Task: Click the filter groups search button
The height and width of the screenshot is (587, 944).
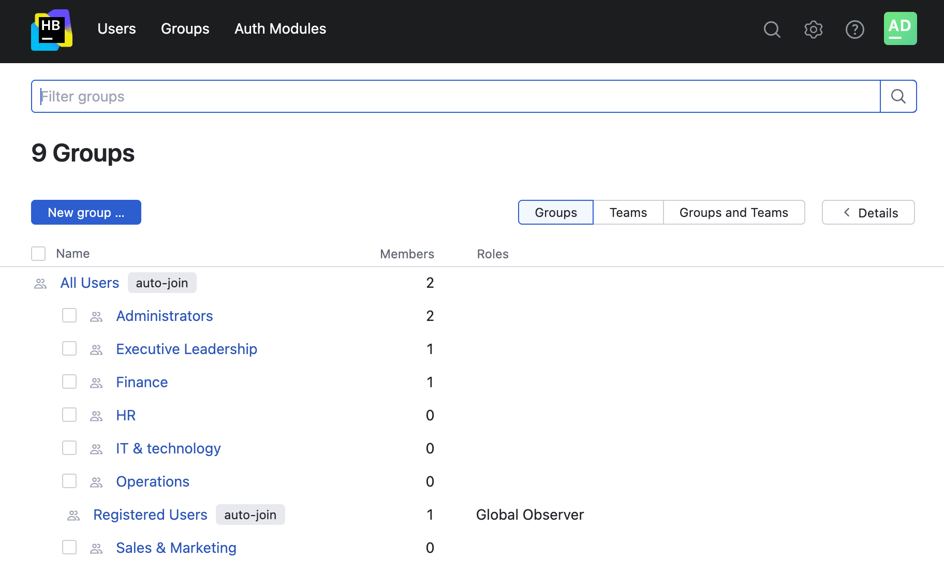Action: (x=898, y=96)
